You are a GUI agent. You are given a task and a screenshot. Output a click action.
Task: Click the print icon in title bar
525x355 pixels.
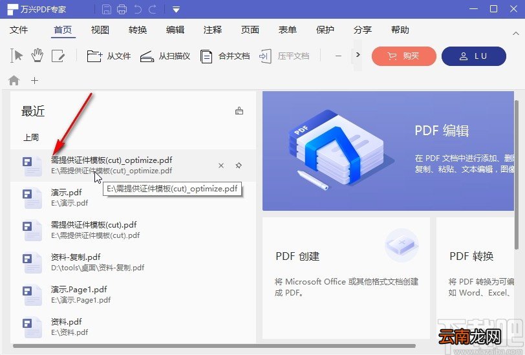(122, 10)
